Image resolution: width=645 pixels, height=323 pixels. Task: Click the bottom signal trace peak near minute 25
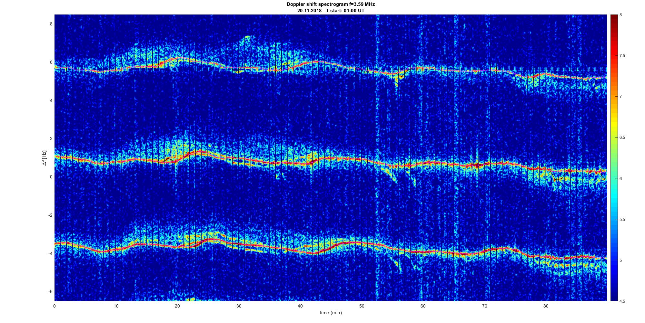point(211,240)
